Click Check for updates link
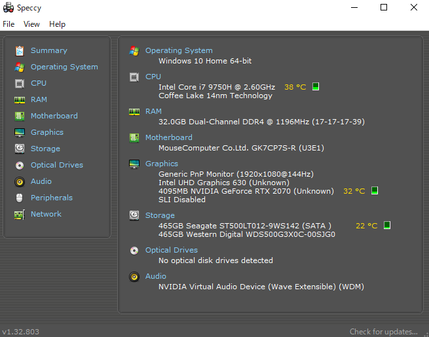429x337 pixels. click(384, 332)
